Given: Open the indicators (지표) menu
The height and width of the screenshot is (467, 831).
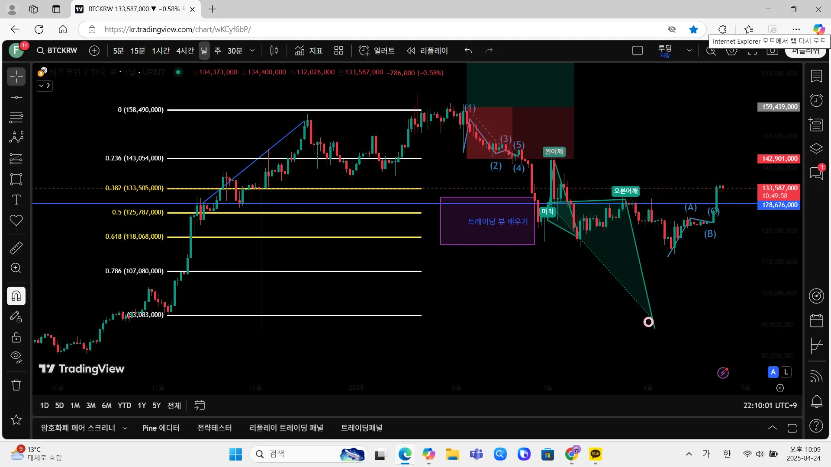Looking at the screenshot, I should coord(309,51).
